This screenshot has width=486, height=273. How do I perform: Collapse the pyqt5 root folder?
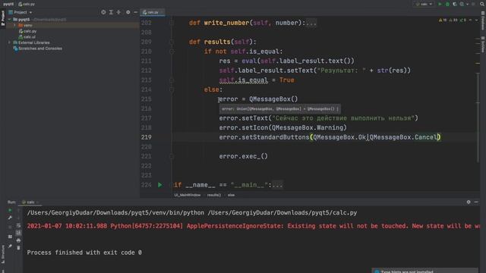10,20
